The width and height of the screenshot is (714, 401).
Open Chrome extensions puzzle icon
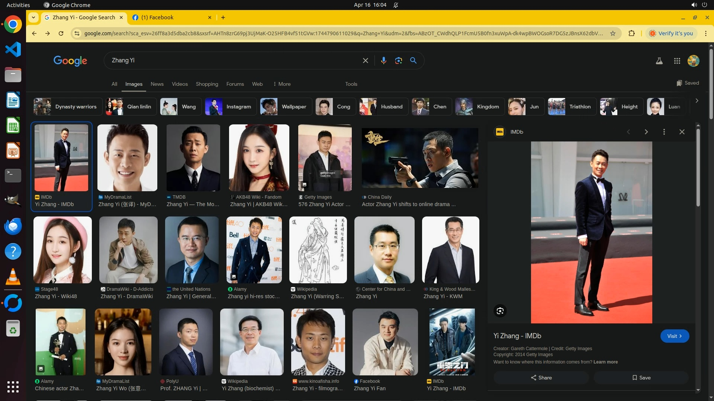pos(631,33)
